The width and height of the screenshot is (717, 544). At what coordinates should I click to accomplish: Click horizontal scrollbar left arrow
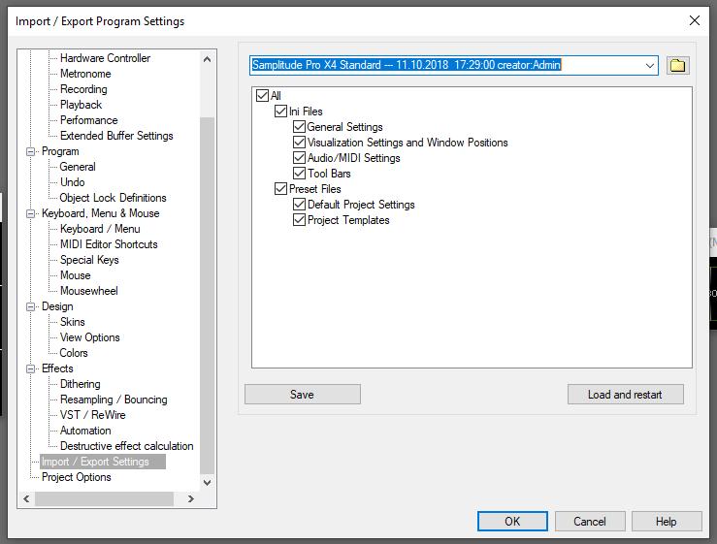[x=26, y=498]
